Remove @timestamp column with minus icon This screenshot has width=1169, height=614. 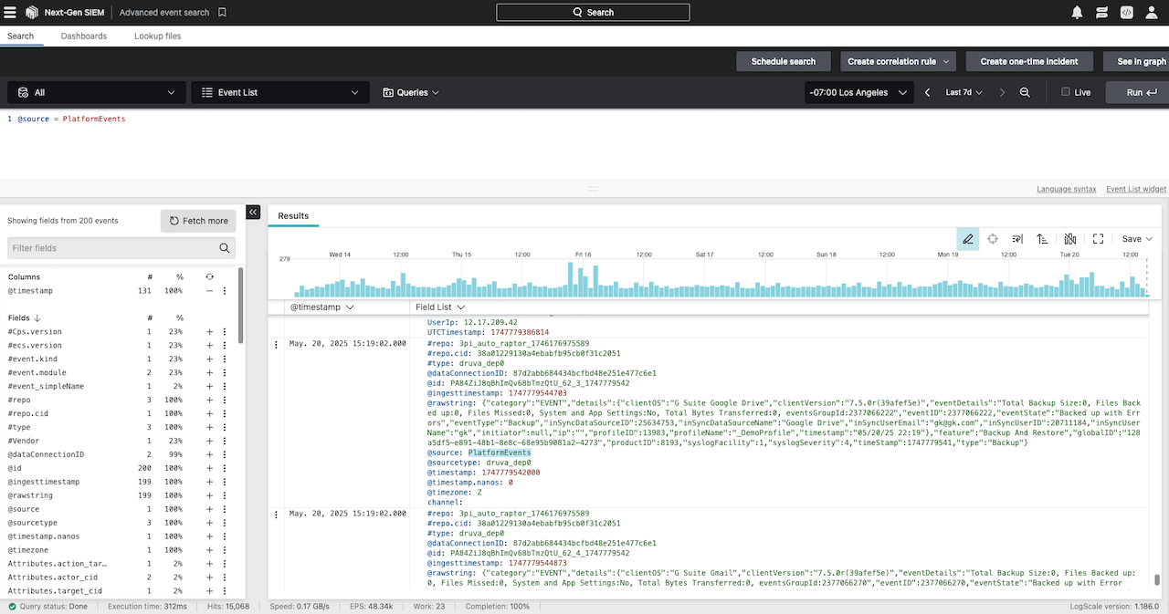(x=209, y=291)
